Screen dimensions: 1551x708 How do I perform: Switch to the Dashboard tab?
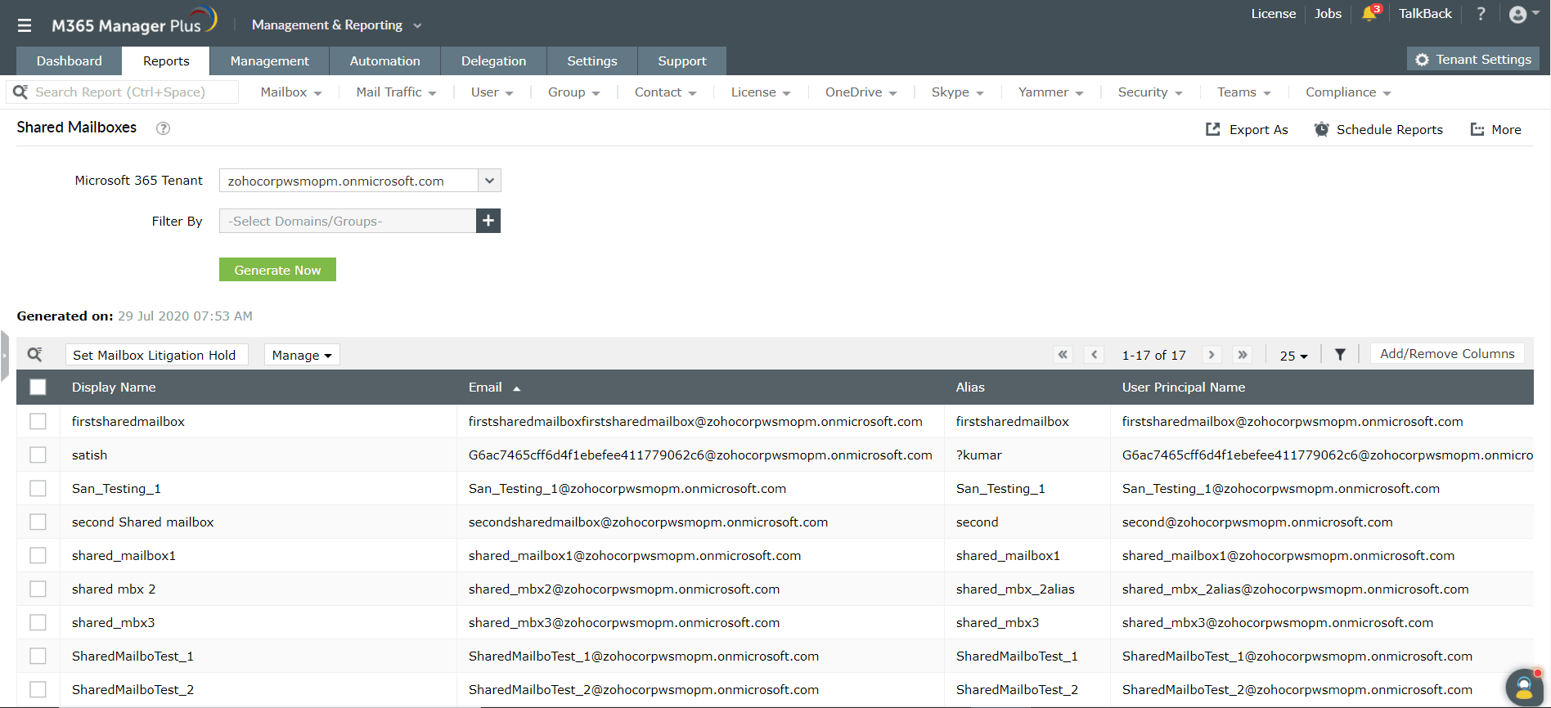70,61
